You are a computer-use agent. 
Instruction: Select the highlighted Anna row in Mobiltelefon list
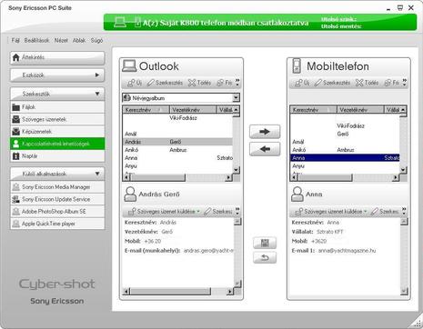[x=345, y=158]
